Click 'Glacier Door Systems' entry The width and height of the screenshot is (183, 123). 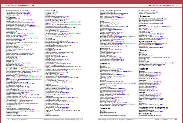(147, 89)
